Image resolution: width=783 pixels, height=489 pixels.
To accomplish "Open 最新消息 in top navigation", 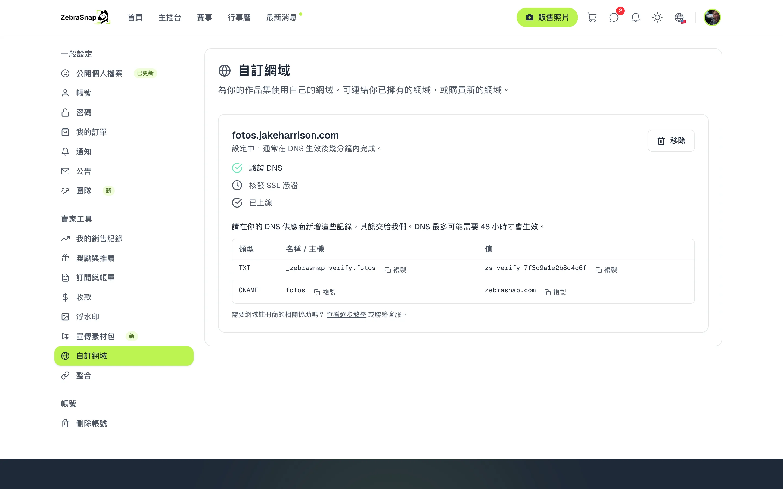I will 281,17.
